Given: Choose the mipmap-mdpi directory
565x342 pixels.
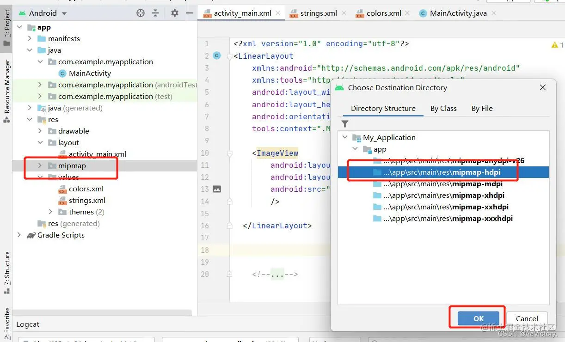Looking at the screenshot, I should pyautogui.click(x=438, y=184).
